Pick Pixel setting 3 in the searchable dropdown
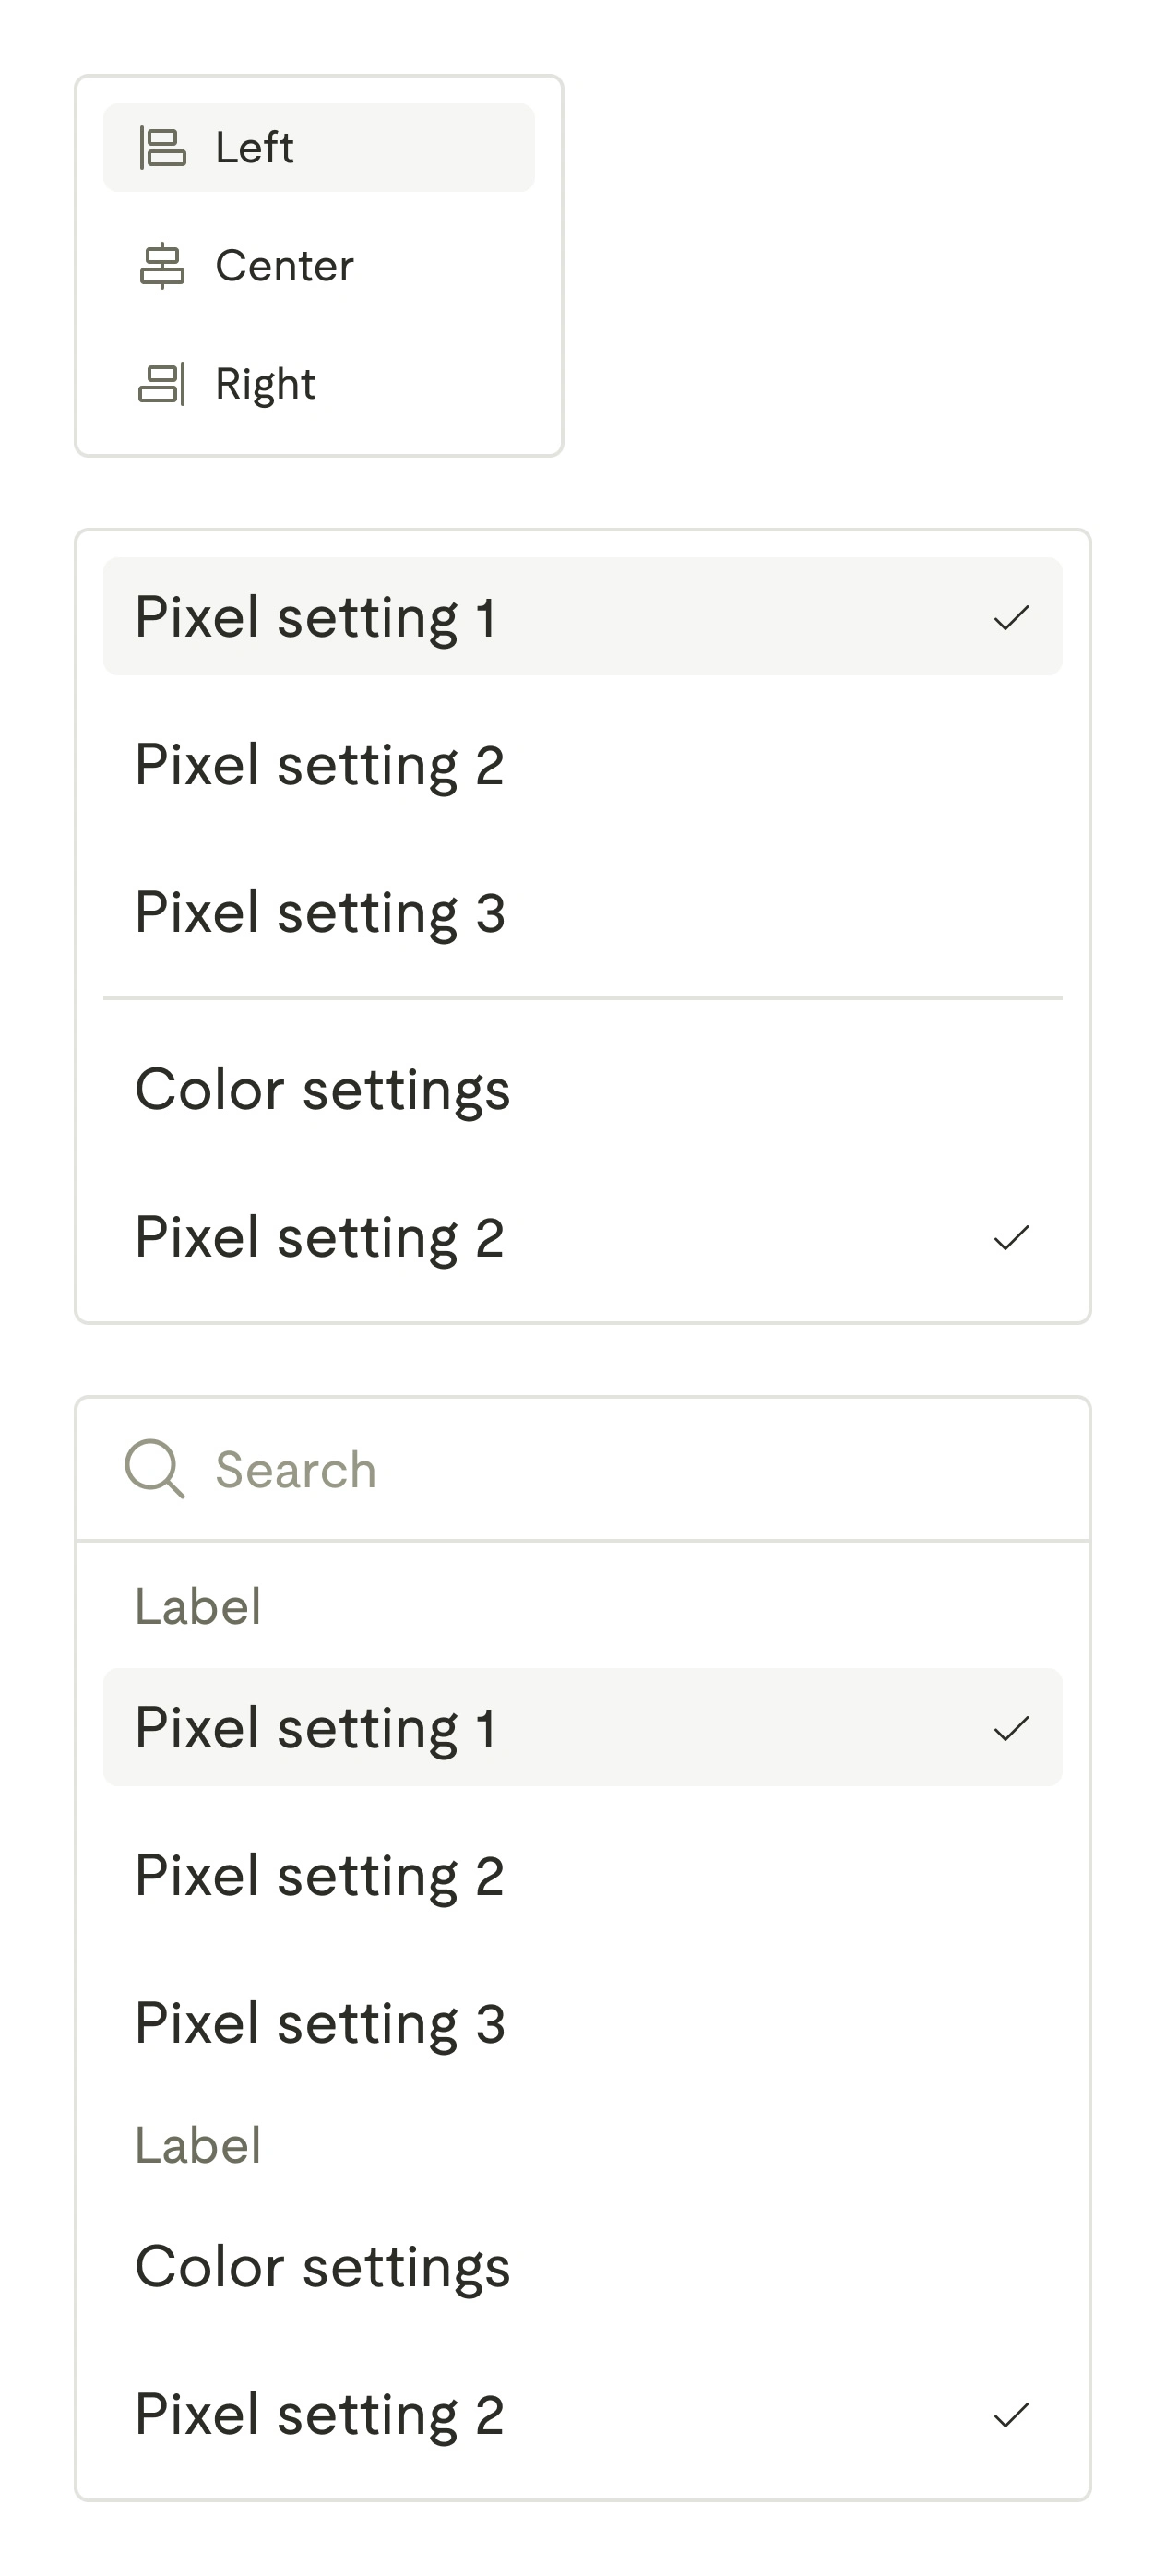This screenshot has width=1166, height=2576. click(x=320, y=2022)
